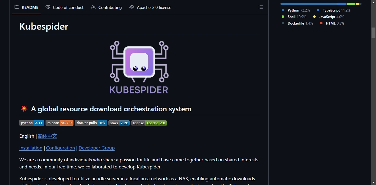Click the Python 72.2% language entry
This screenshot has height=185, width=376.
pos(296,10)
